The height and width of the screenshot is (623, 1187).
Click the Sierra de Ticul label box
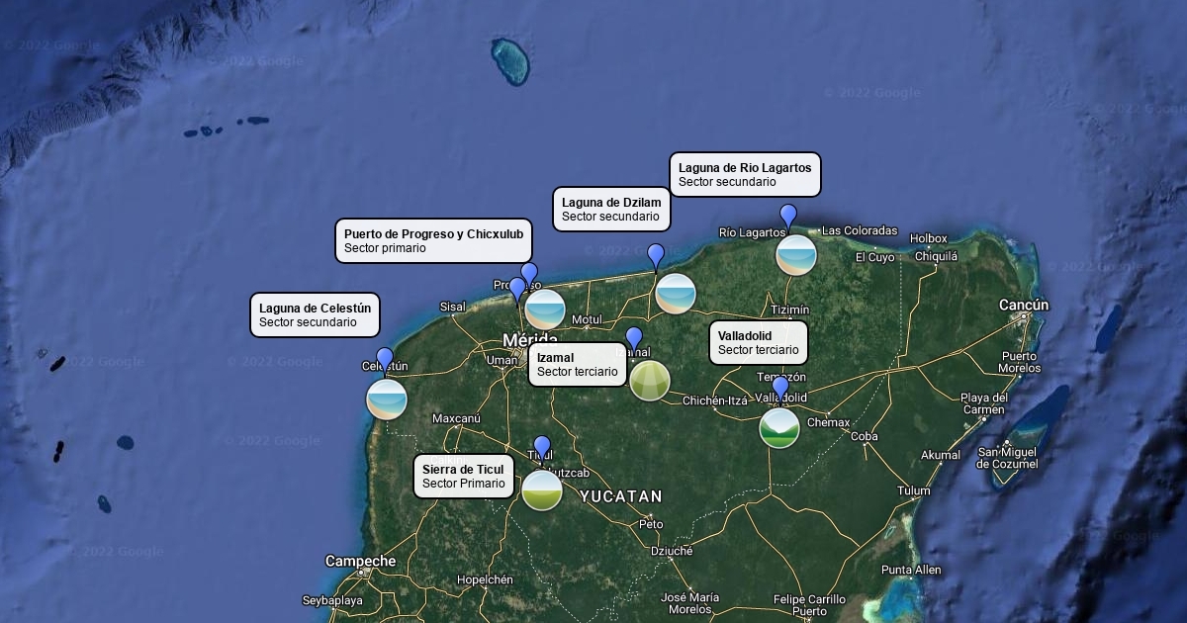463,477
